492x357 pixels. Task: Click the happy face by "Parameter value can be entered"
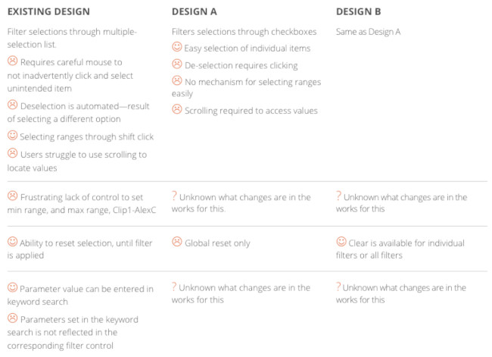12,287
